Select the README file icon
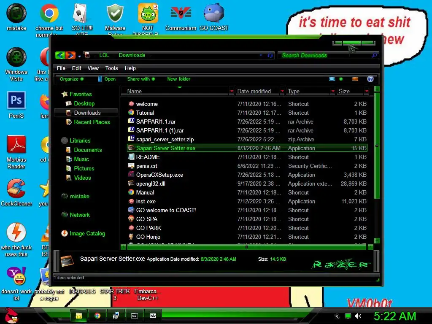Viewport: 432px width, 324px height. 131,157
